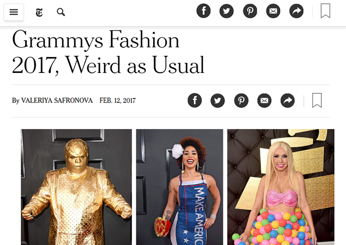Open author Valeriya Safronova's page
The height and width of the screenshot is (245, 346).
(x=57, y=101)
